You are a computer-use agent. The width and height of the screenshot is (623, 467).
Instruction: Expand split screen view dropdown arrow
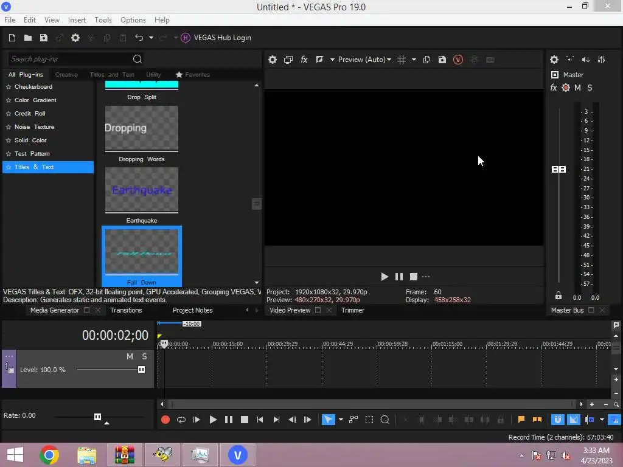(332, 60)
